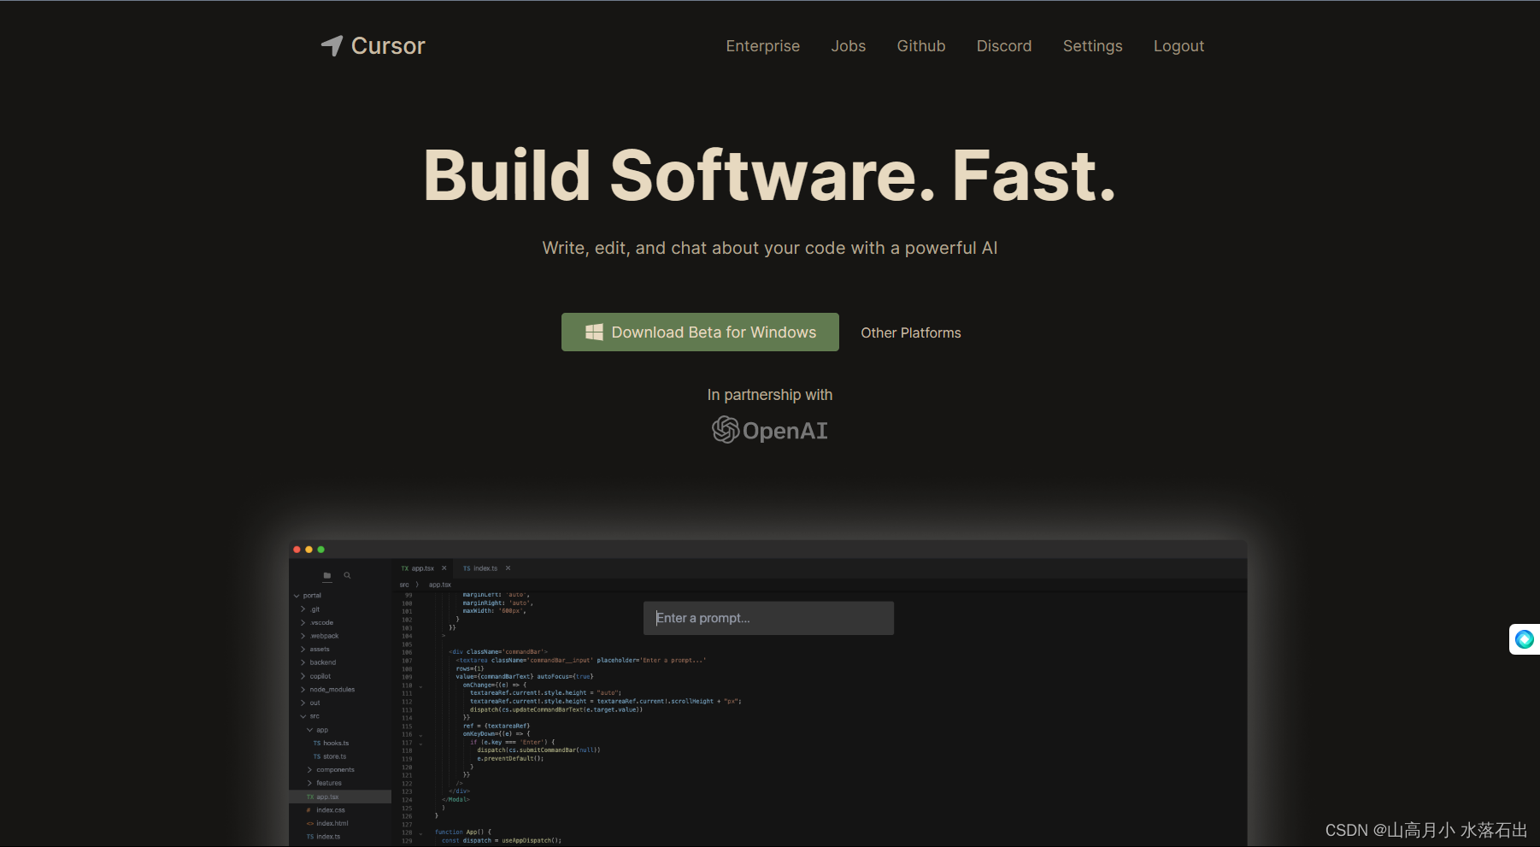
Task: Select the folder explorer icon in the editor sidebar
Action: (326, 576)
